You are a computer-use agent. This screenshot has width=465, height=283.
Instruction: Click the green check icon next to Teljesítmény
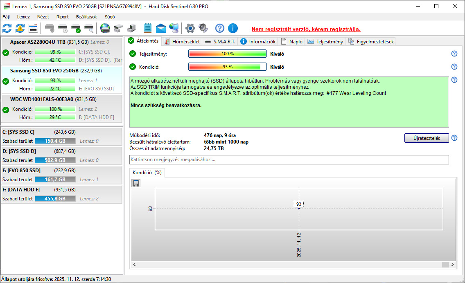(133, 54)
